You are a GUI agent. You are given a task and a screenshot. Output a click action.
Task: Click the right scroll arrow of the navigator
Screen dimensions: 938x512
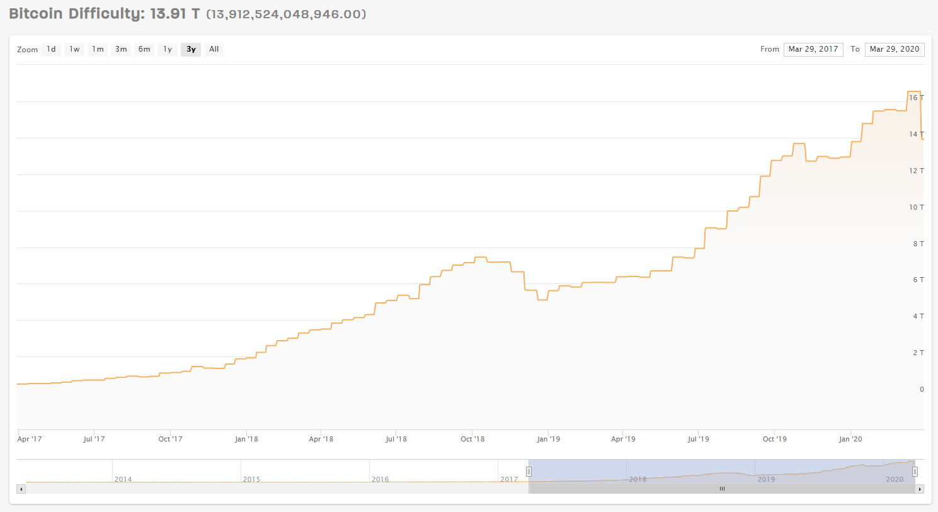[920, 489]
